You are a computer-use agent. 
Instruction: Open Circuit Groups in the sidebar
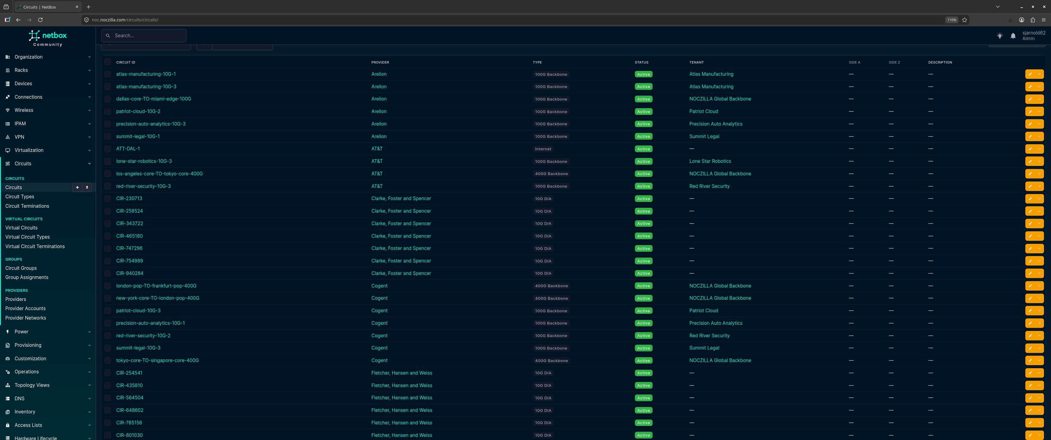[21, 268]
